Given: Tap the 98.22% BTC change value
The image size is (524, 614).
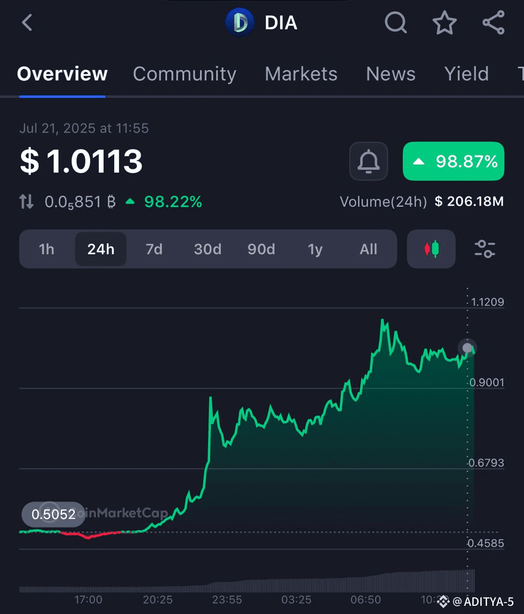Looking at the screenshot, I should pyautogui.click(x=173, y=201).
